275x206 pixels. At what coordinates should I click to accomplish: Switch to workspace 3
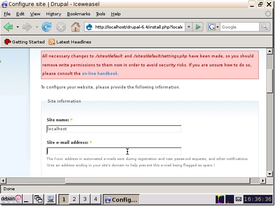tap(85, 199)
